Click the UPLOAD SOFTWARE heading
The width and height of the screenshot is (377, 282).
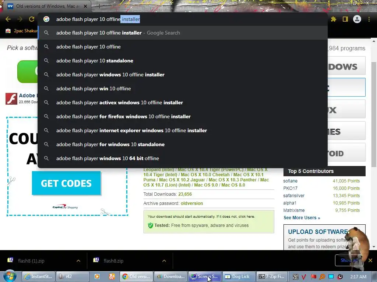point(318,232)
